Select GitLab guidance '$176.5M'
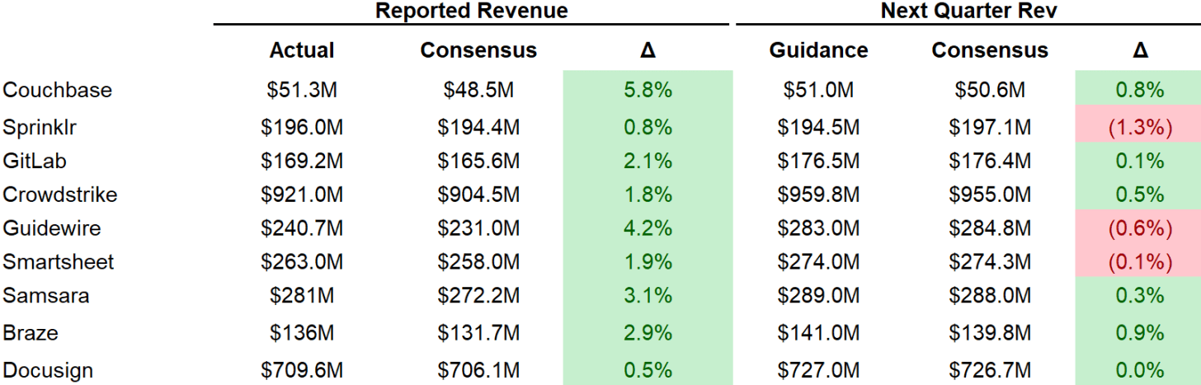This screenshot has height=385, width=1201. (818, 161)
